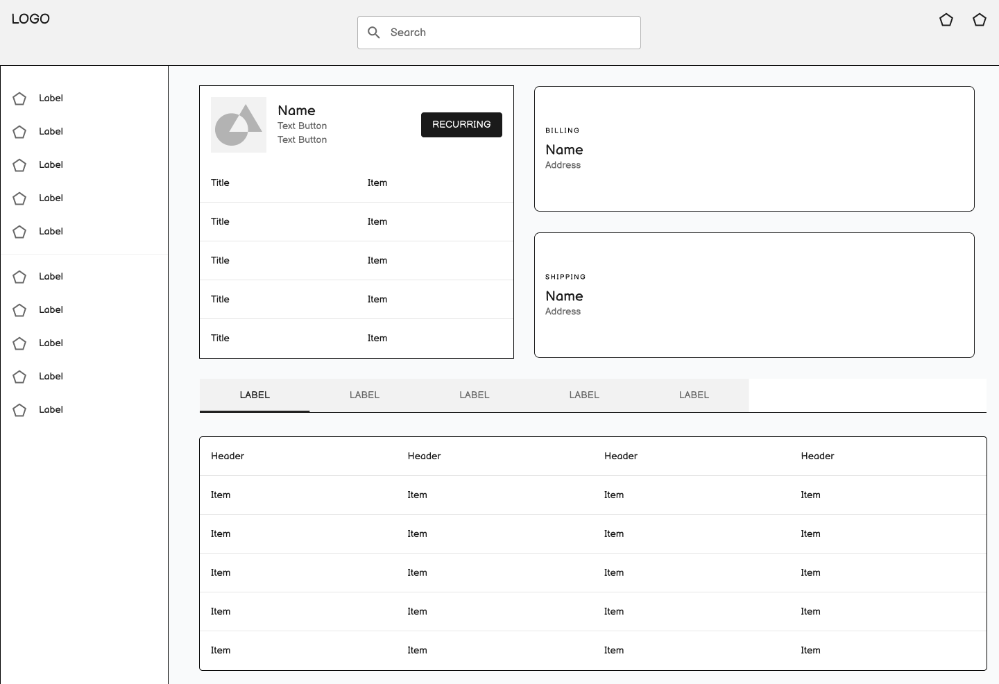The image size is (999, 684).
Task: Click the first Text Button link under Name
Action: 302,126
